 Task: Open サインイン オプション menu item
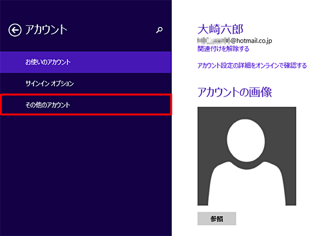click(86, 84)
